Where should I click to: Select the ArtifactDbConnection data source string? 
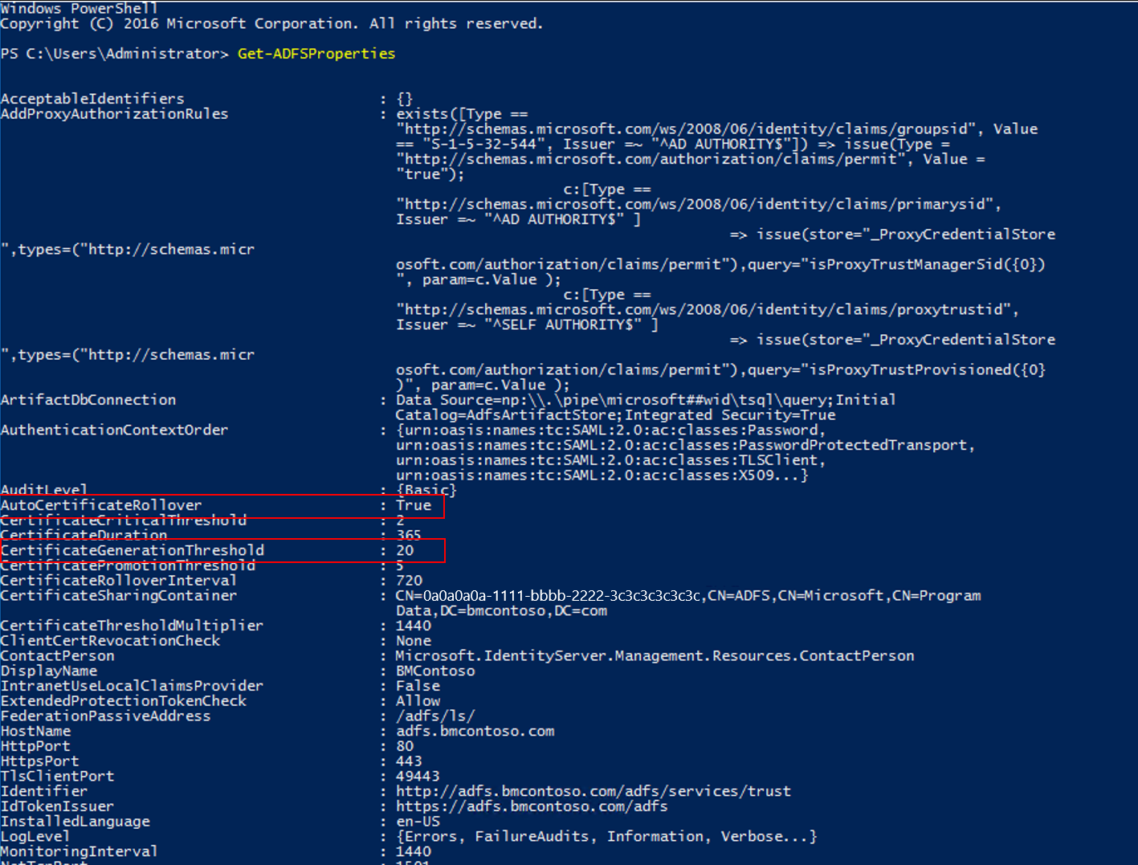[645, 399]
